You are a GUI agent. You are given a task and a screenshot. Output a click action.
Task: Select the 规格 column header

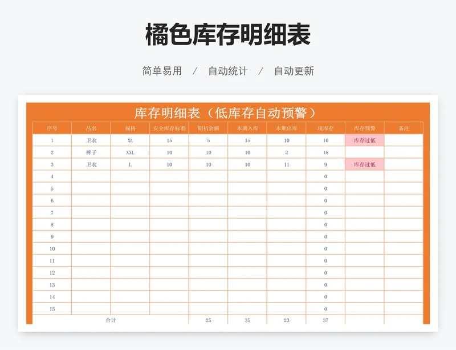pos(131,128)
